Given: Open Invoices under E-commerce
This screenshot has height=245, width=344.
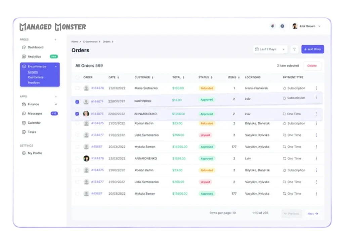Looking at the screenshot, I should point(34,83).
